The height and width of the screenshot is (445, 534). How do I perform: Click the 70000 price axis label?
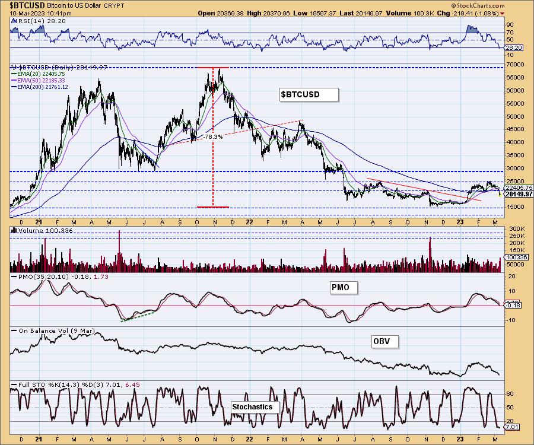tap(516, 64)
